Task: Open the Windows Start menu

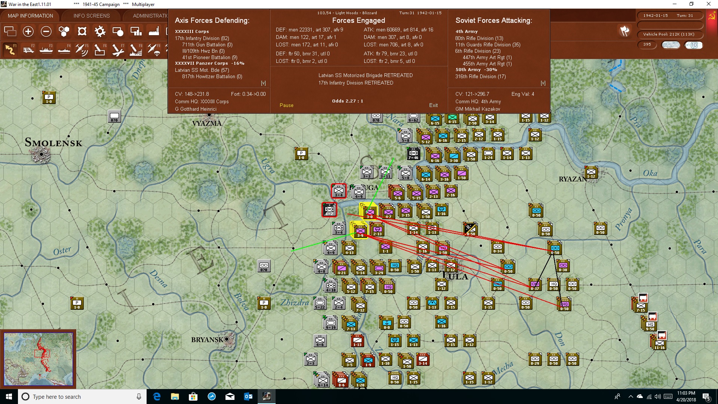Action: pyautogui.click(x=9, y=397)
